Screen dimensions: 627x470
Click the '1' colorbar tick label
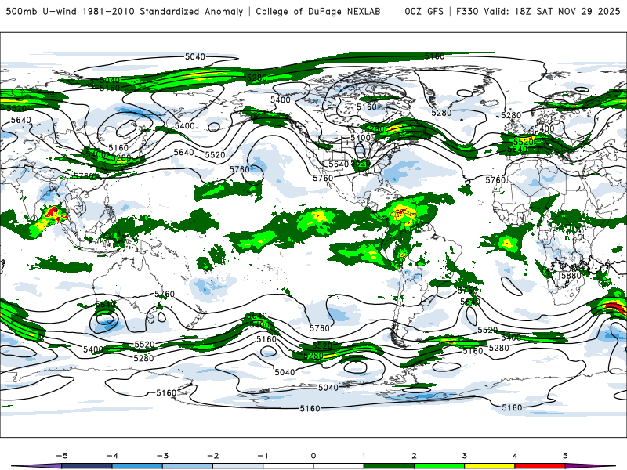(x=364, y=456)
